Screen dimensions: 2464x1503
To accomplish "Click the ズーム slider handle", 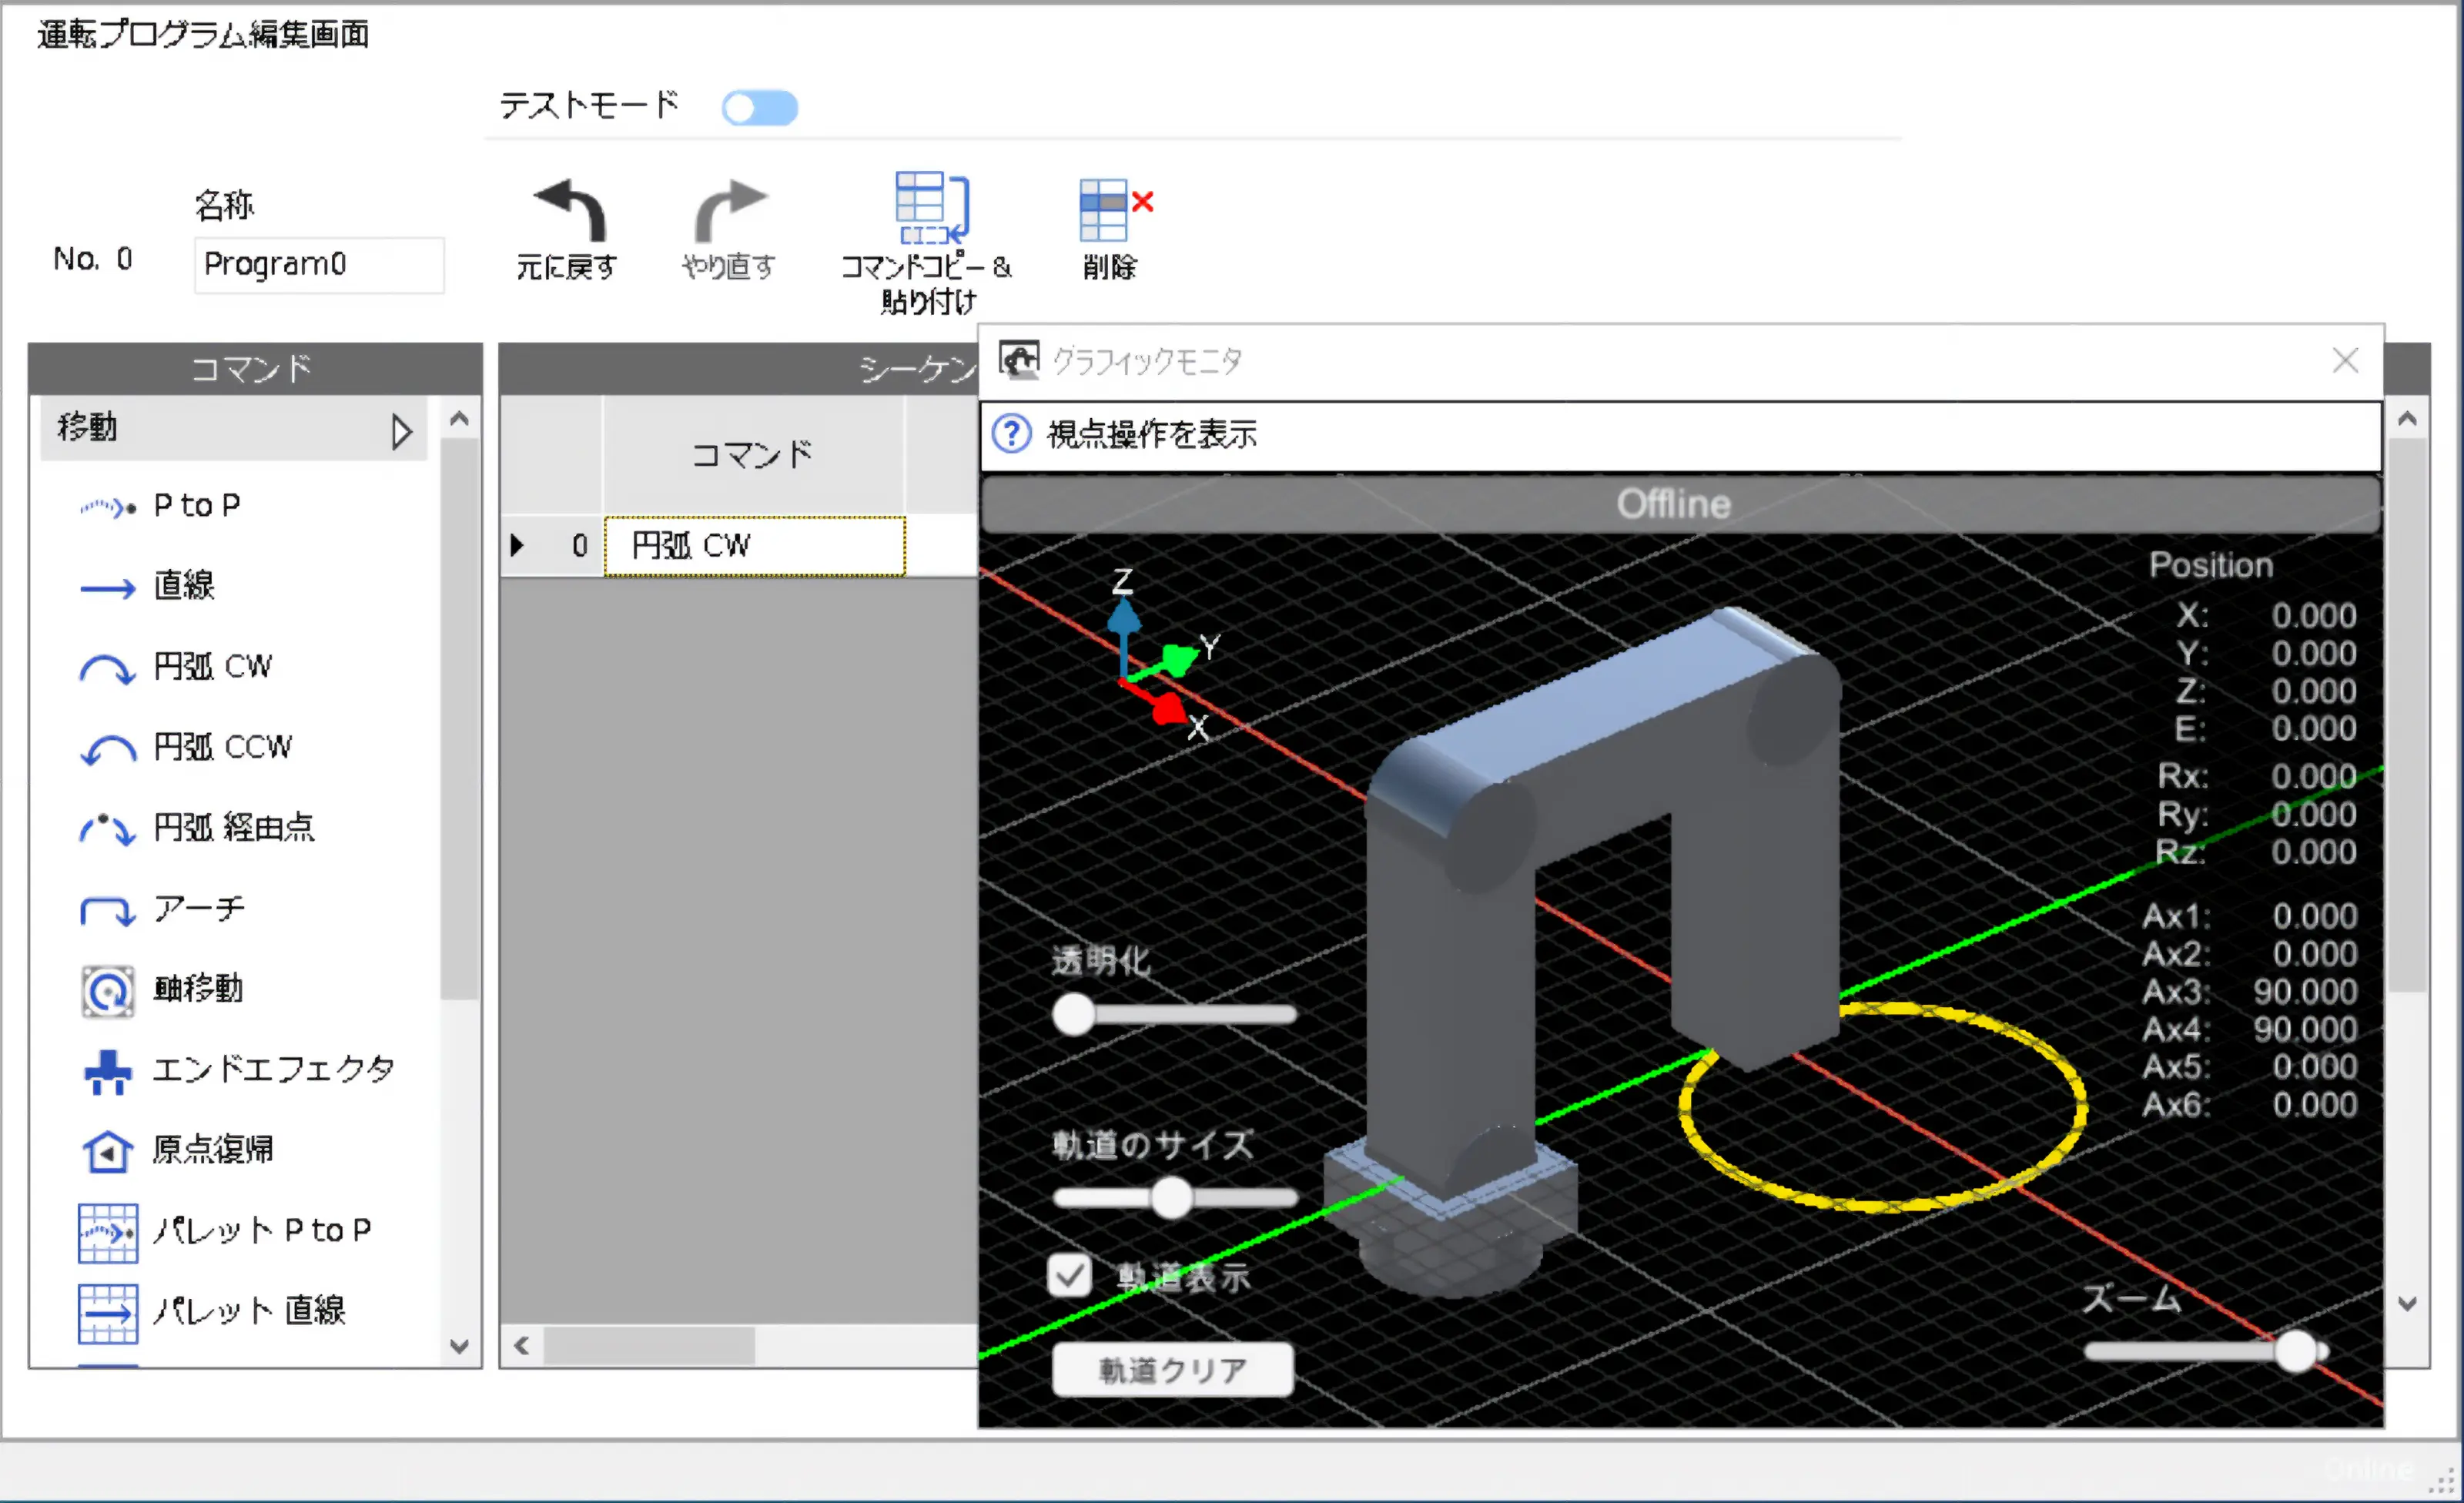I will [2296, 1351].
